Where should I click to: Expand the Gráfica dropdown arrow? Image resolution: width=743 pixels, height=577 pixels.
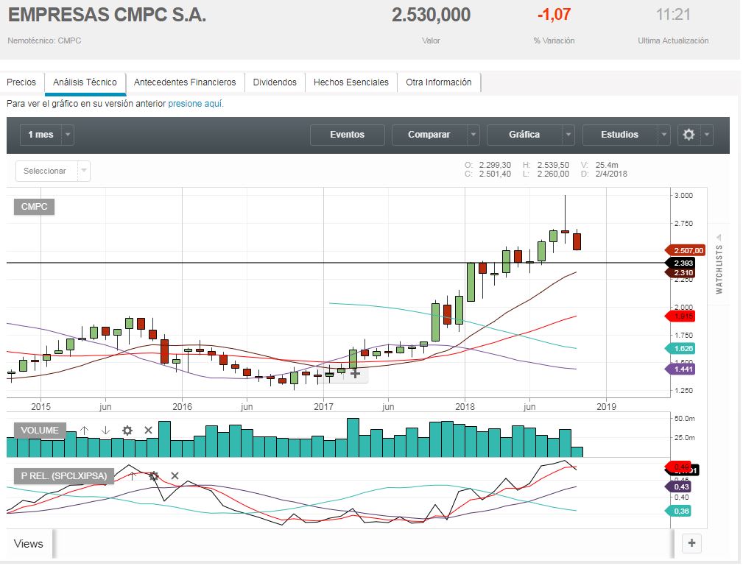(568, 135)
